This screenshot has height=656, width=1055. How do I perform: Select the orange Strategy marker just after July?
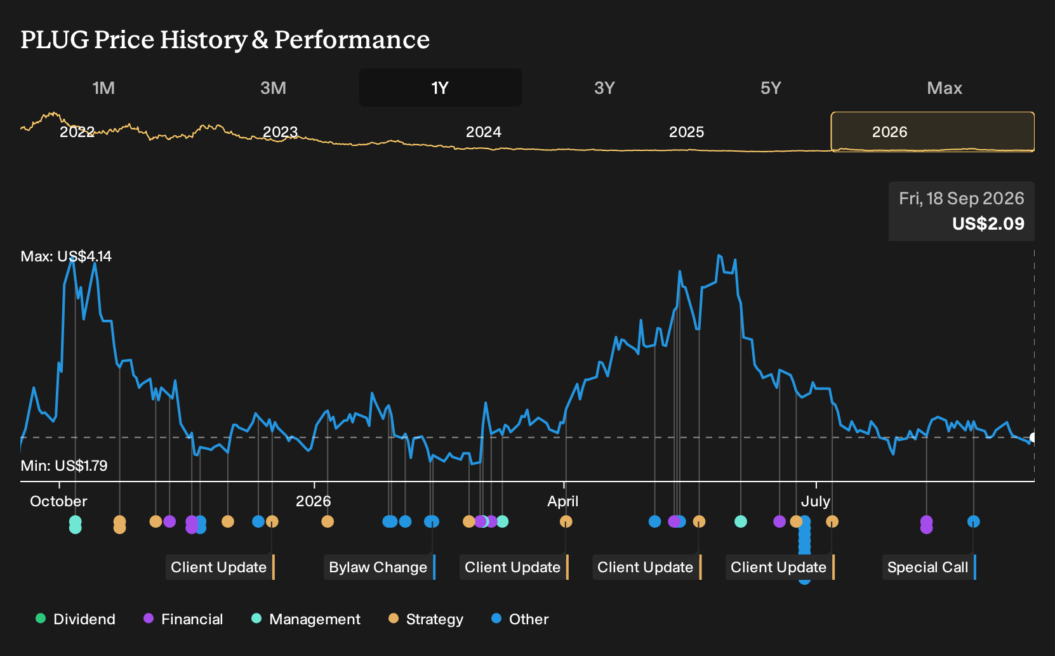832,522
